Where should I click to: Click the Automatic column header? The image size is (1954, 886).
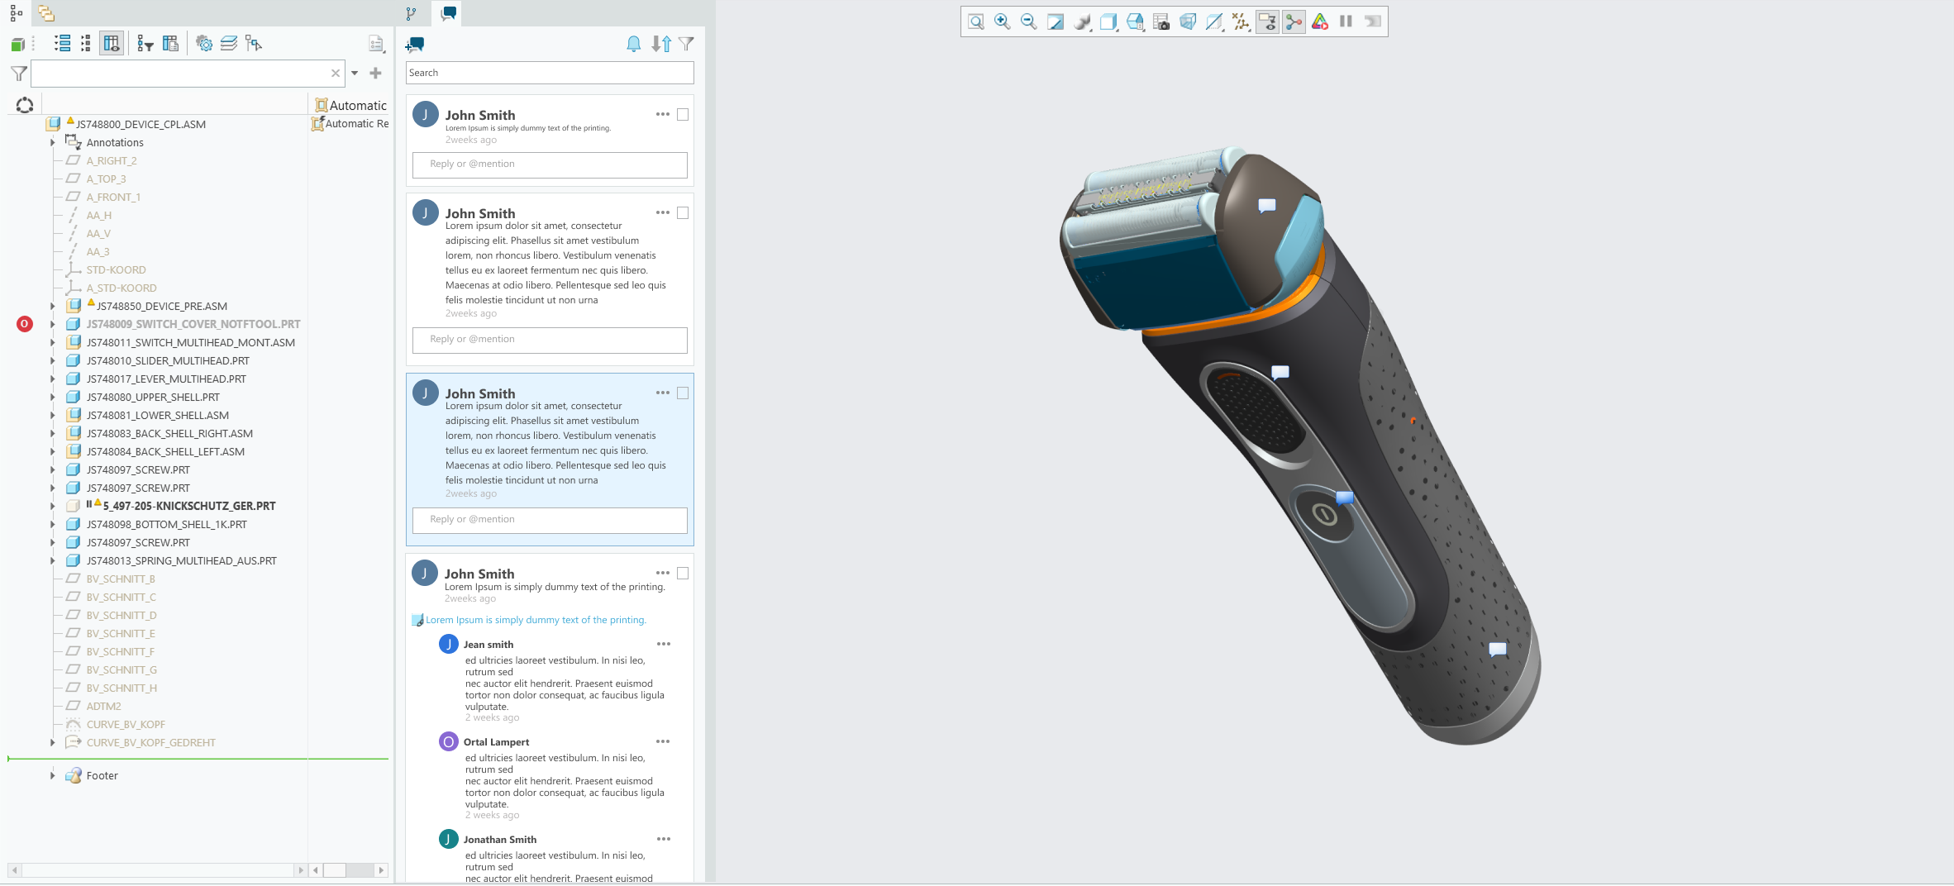coord(351,106)
